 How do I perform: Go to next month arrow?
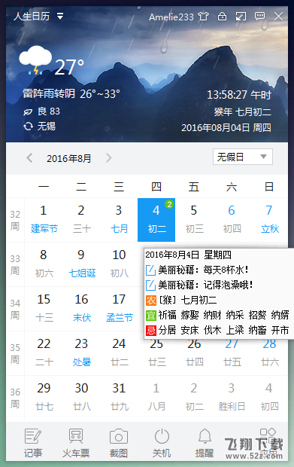pos(109,157)
